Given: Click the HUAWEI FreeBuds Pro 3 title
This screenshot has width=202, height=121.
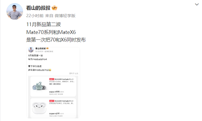Looking at the screenshot, I should coord(64,79).
